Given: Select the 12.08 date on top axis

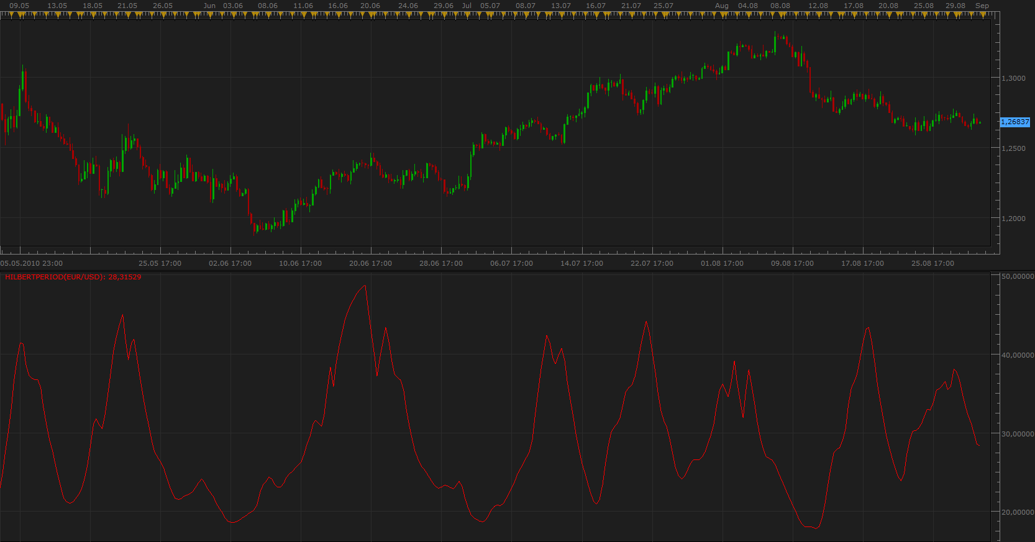Looking at the screenshot, I should coord(818,6).
